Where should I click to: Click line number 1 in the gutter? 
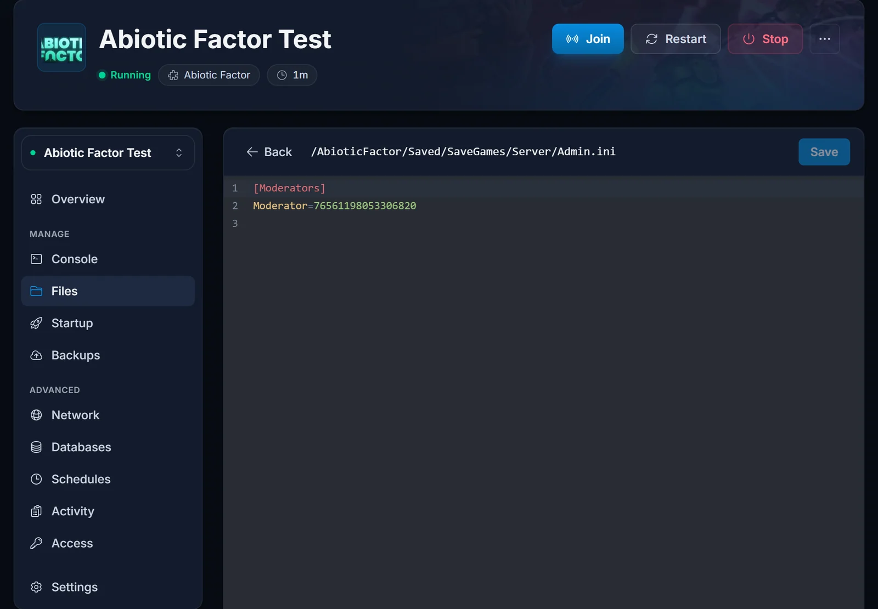coord(235,188)
